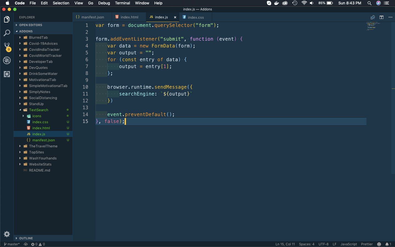
Task: Open the File menu
Action: [x=33, y=3]
